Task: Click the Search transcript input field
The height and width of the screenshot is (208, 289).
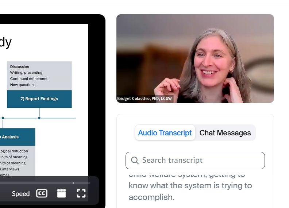Action: [x=195, y=161]
